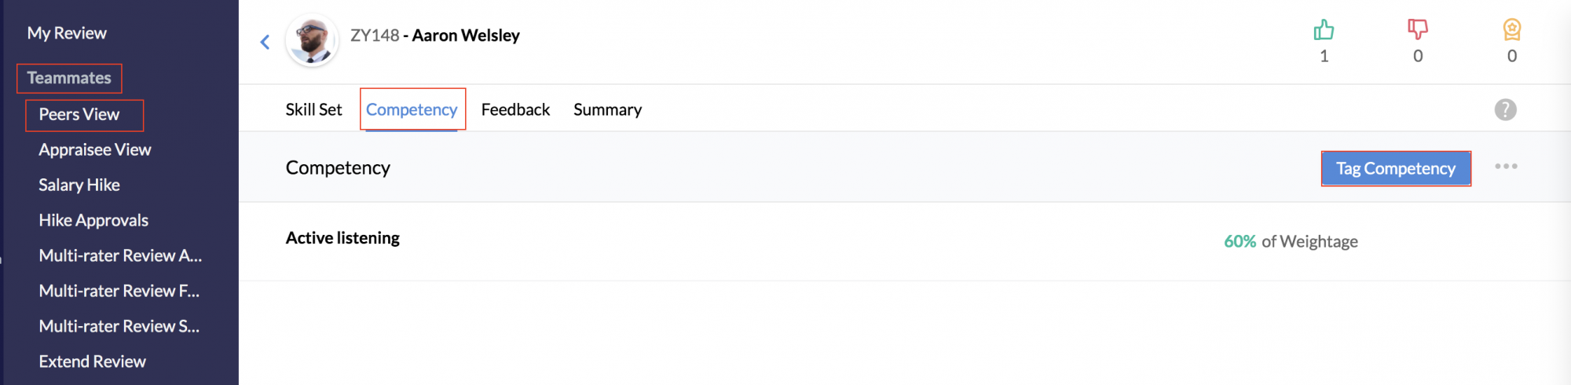Go to the Summary tab
The image size is (1571, 385).
click(x=607, y=110)
